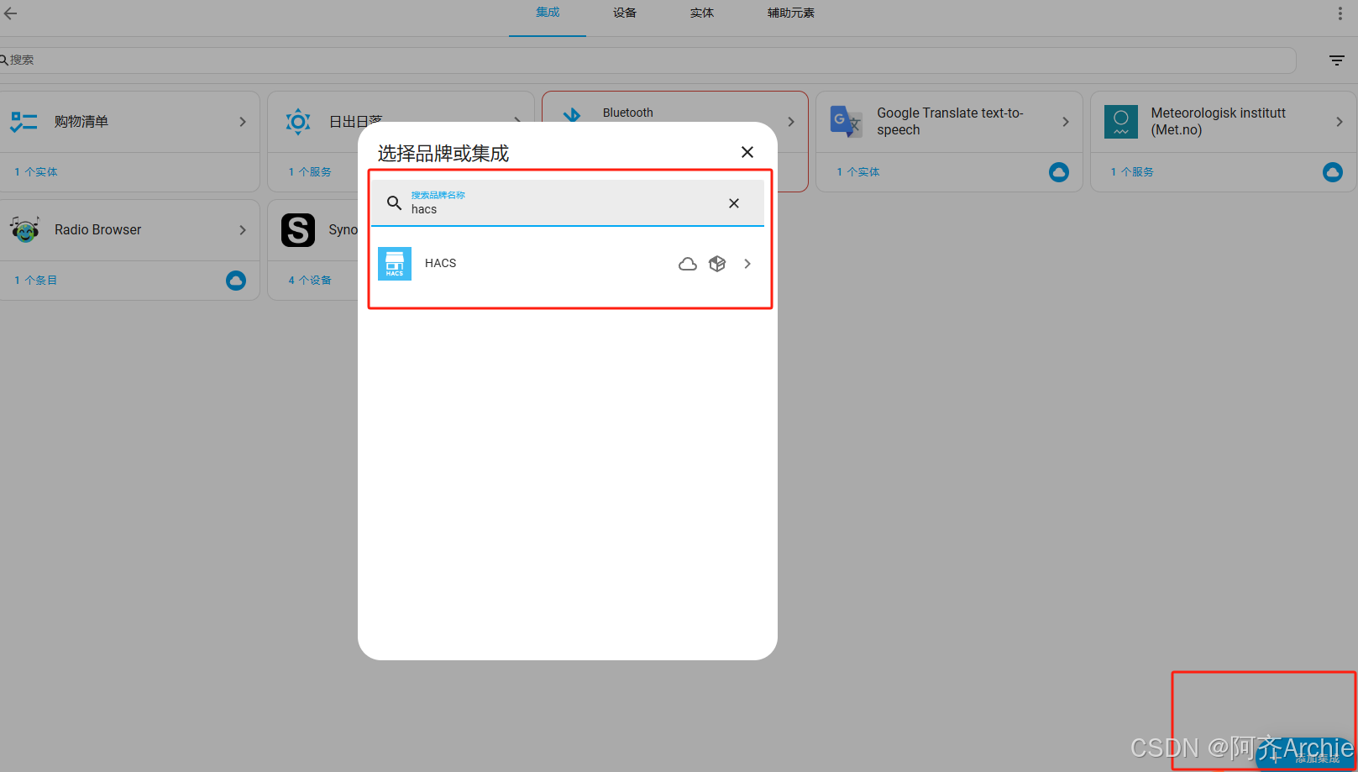Switch to the 辅助元素 tab

click(x=791, y=13)
